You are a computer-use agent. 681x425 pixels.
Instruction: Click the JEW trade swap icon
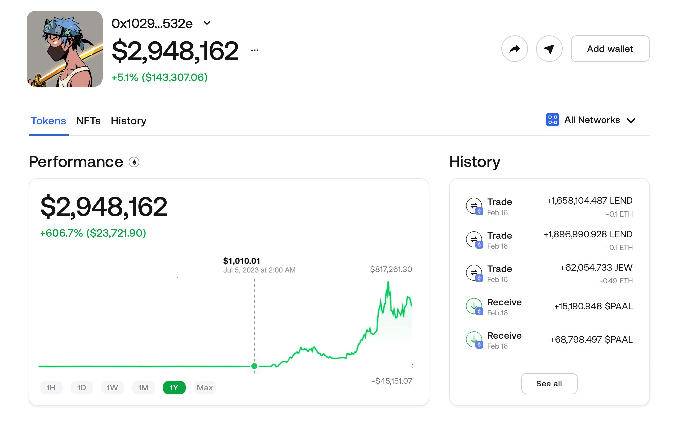point(474,273)
